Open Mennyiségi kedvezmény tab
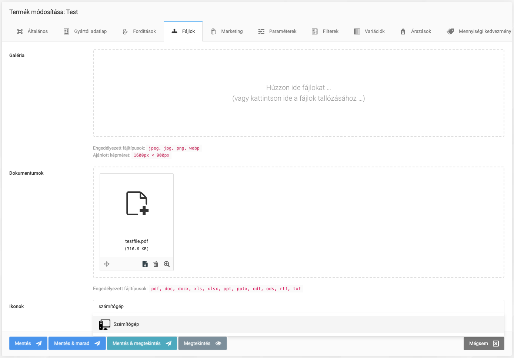 tap(479, 31)
